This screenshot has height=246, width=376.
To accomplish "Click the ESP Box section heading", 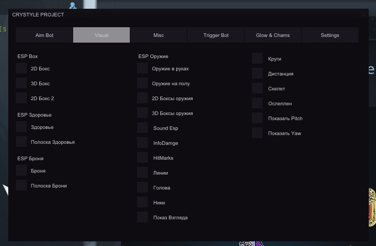I will click(28, 56).
